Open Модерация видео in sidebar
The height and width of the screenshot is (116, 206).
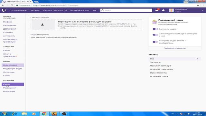point(13,69)
